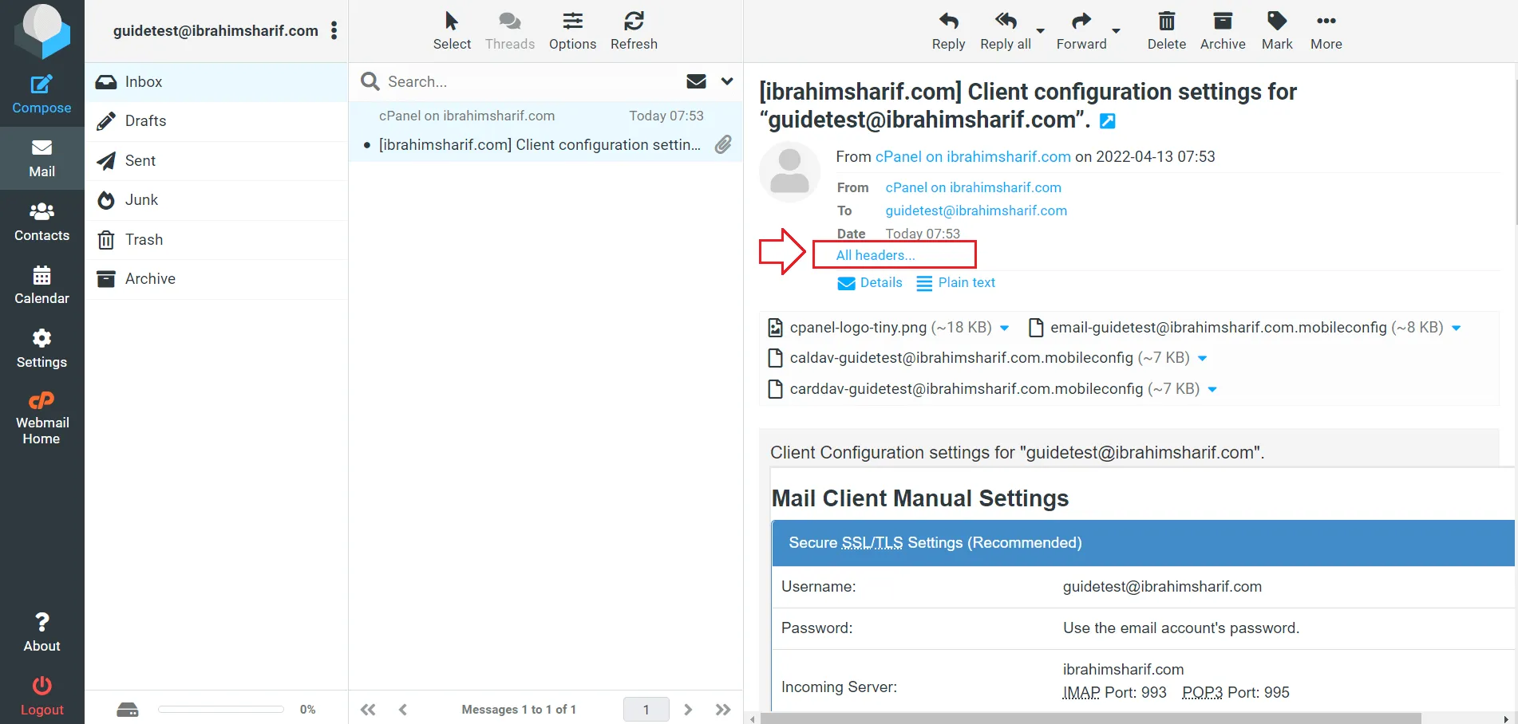Image resolution: width=1518 pixels, height=724 pixels.
Task: Open the Junk folder
Action: [216, 200]
